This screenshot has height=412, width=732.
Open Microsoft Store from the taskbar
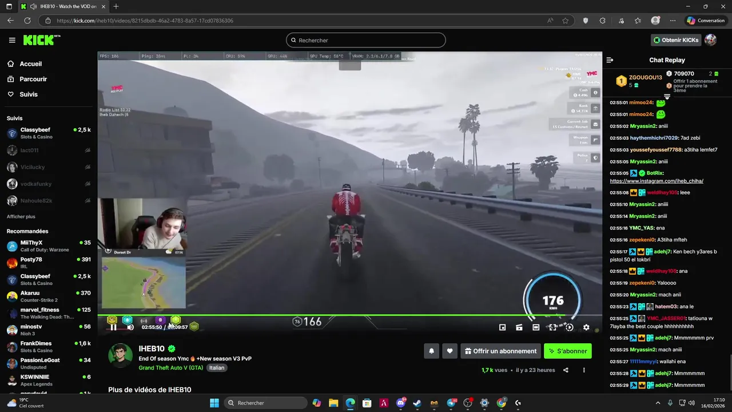[x=367, y=403]
